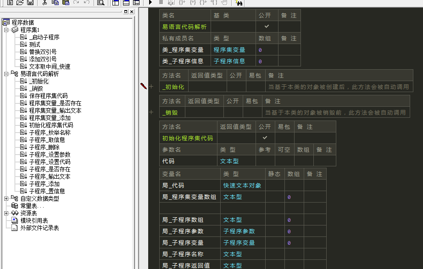This screenshot has height=269, width=423.
Task: Expand the _销毁 method with plus sign
Action: pyautogui.click(x=151, y=112)
